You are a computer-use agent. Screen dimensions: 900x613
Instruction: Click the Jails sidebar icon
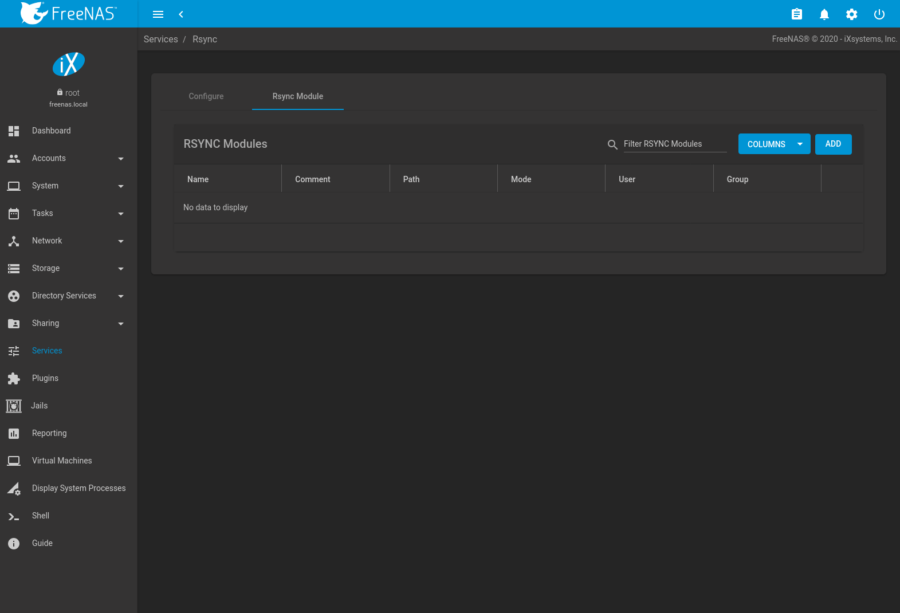point(14,406)
